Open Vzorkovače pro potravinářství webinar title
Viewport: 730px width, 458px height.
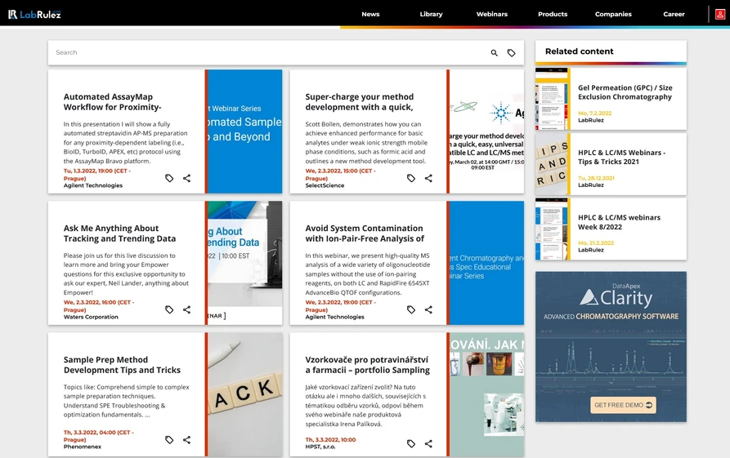(367, 365)
